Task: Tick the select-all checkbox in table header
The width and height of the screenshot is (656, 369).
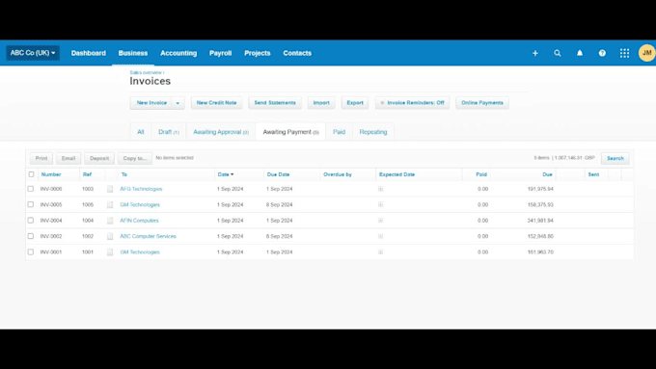Action: [x=31, y=174]
